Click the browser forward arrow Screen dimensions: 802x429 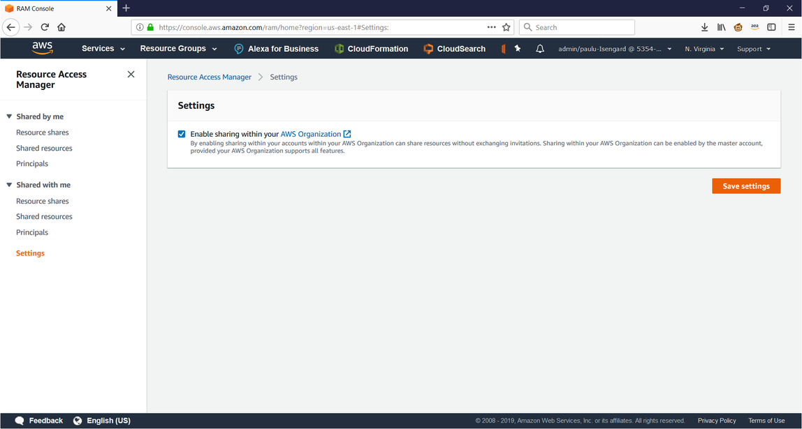tap(28, 28)
